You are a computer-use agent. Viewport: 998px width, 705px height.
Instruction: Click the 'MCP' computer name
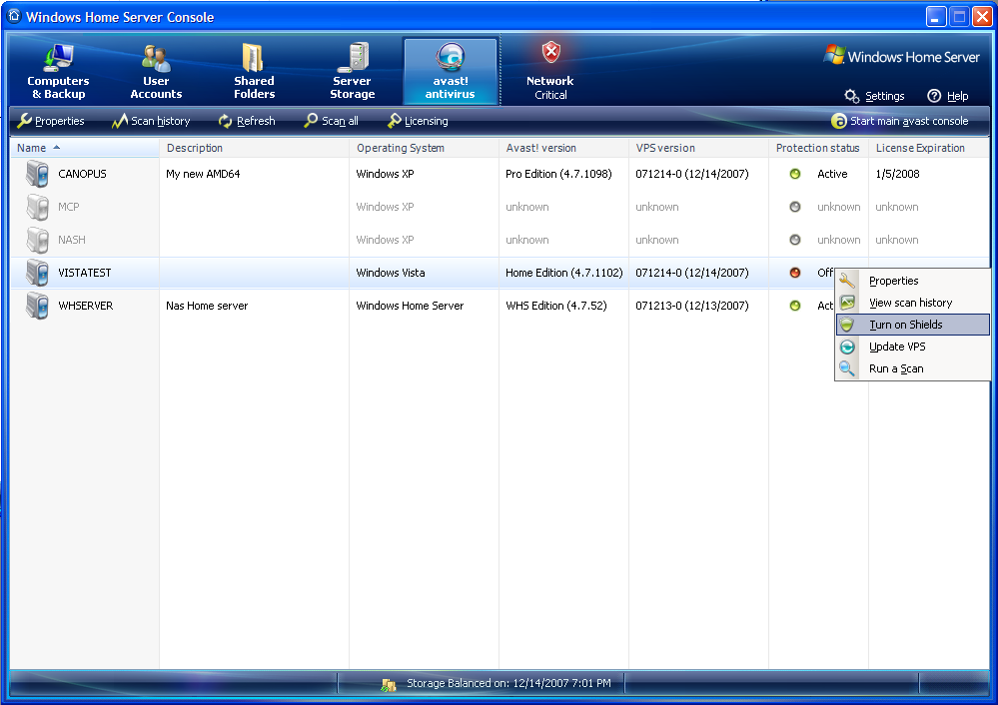(69, 207)
